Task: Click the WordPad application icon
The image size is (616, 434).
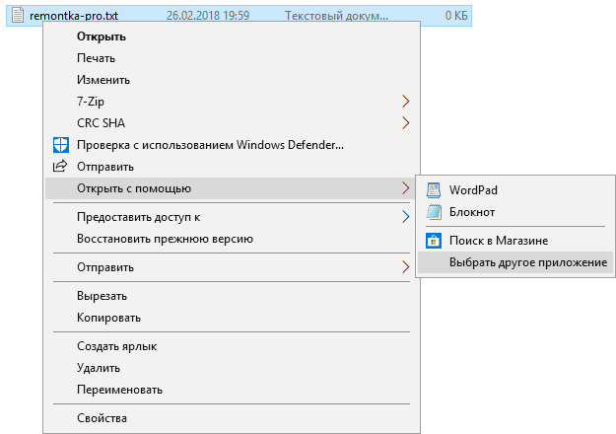Action: click(434, 189)
